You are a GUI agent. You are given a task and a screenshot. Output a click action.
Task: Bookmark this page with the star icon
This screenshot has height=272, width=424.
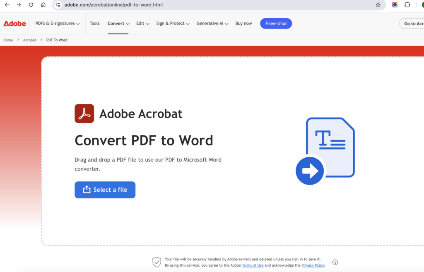(378, 5)
